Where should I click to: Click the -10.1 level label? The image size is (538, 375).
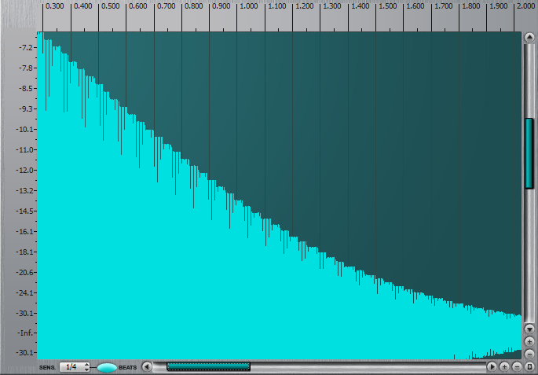24,130
